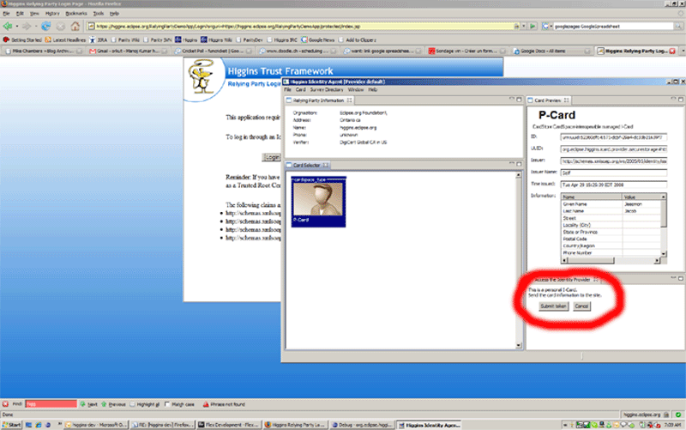Open the Debug - org.eclipse.higgins taskbar button
The width and height of the screenshot is (686, 430).
click(x=362, y=425)
